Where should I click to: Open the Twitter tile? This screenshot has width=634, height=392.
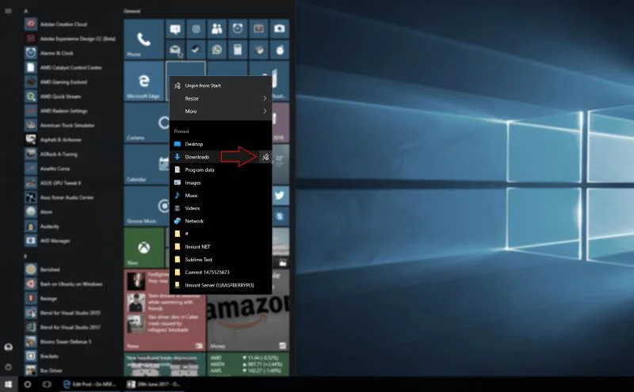pyautogui.click(x=281, y=196)
